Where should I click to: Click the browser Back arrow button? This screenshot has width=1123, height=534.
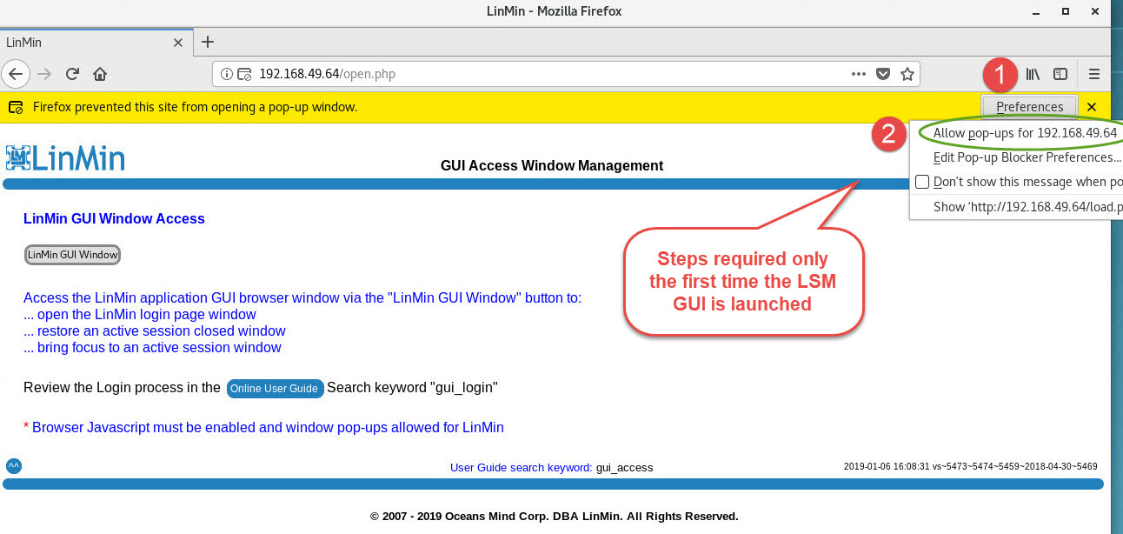tap(15, 74)
